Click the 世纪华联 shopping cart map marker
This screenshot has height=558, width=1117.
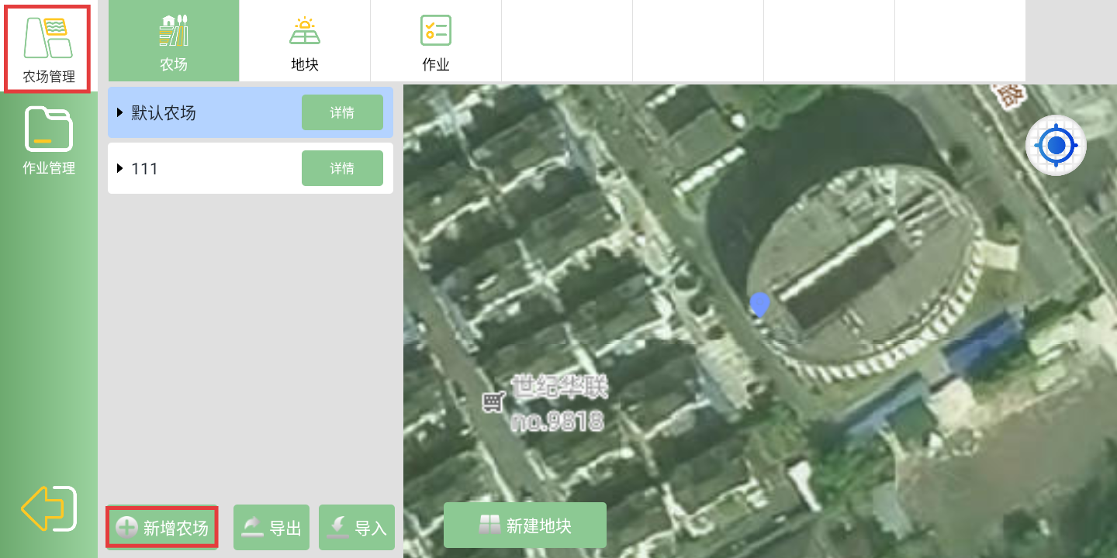[493, 402]
